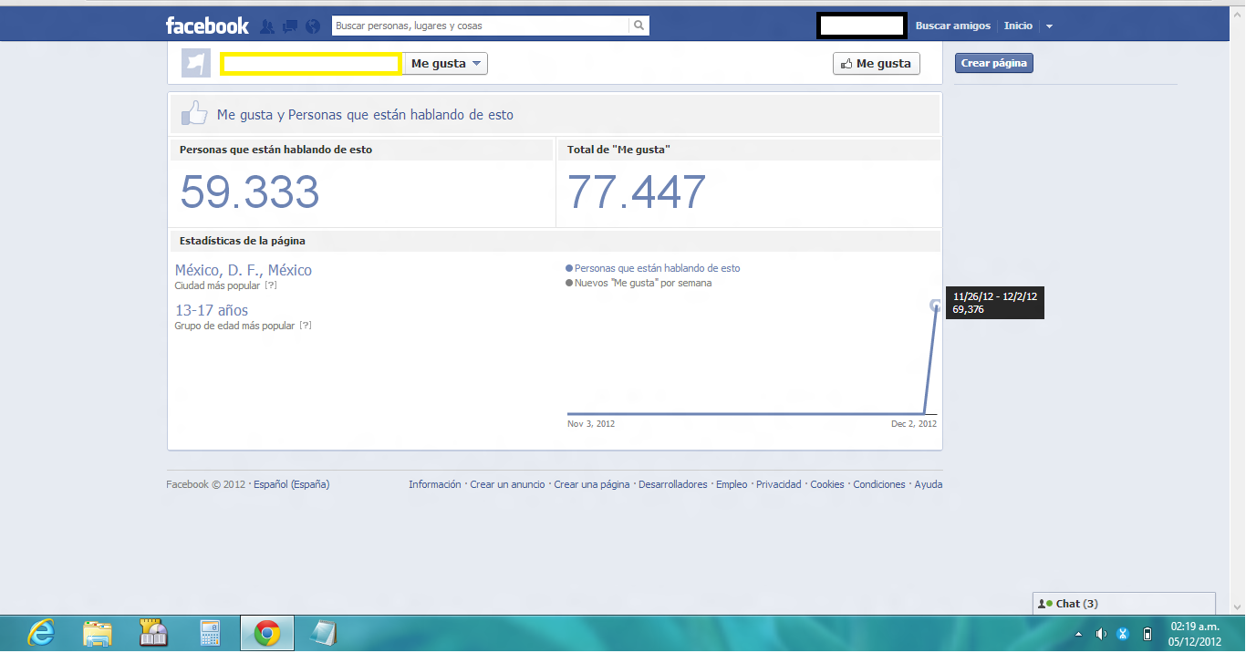Open the taskbar clock and date
The height and width of the screenshot is (653, 1246).
1194,634
